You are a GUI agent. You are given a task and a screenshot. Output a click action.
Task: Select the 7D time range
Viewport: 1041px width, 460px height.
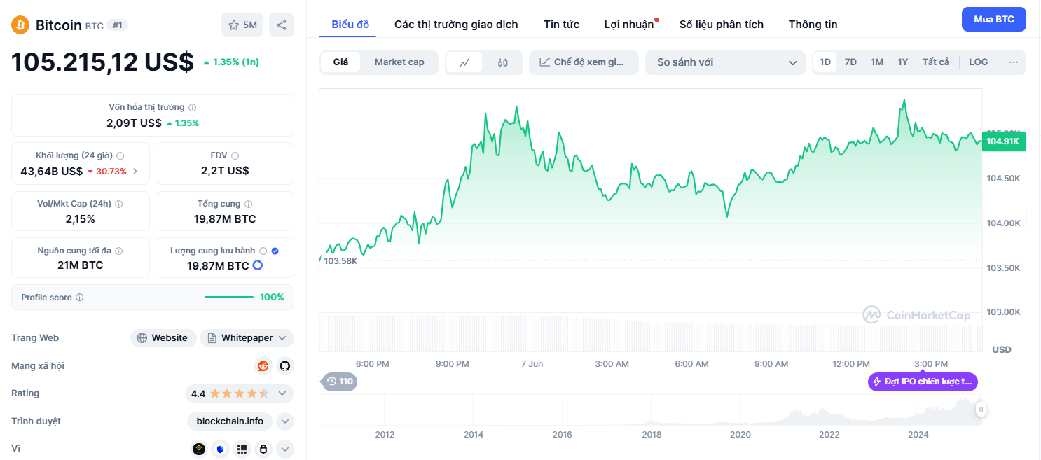click(850, 62)
